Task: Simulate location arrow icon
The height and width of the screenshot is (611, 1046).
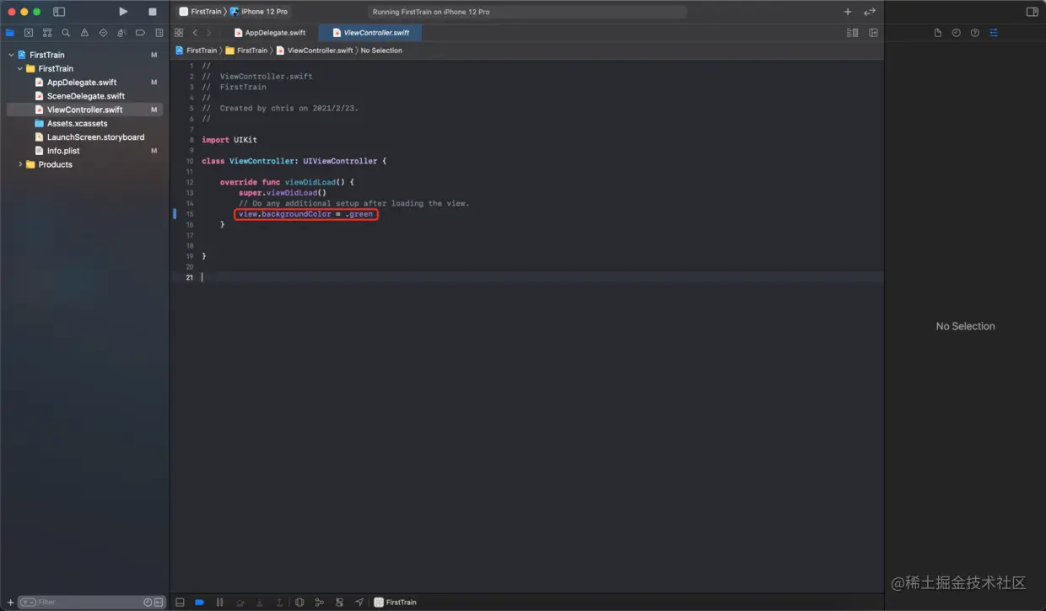Action: [x=359, y=603]
